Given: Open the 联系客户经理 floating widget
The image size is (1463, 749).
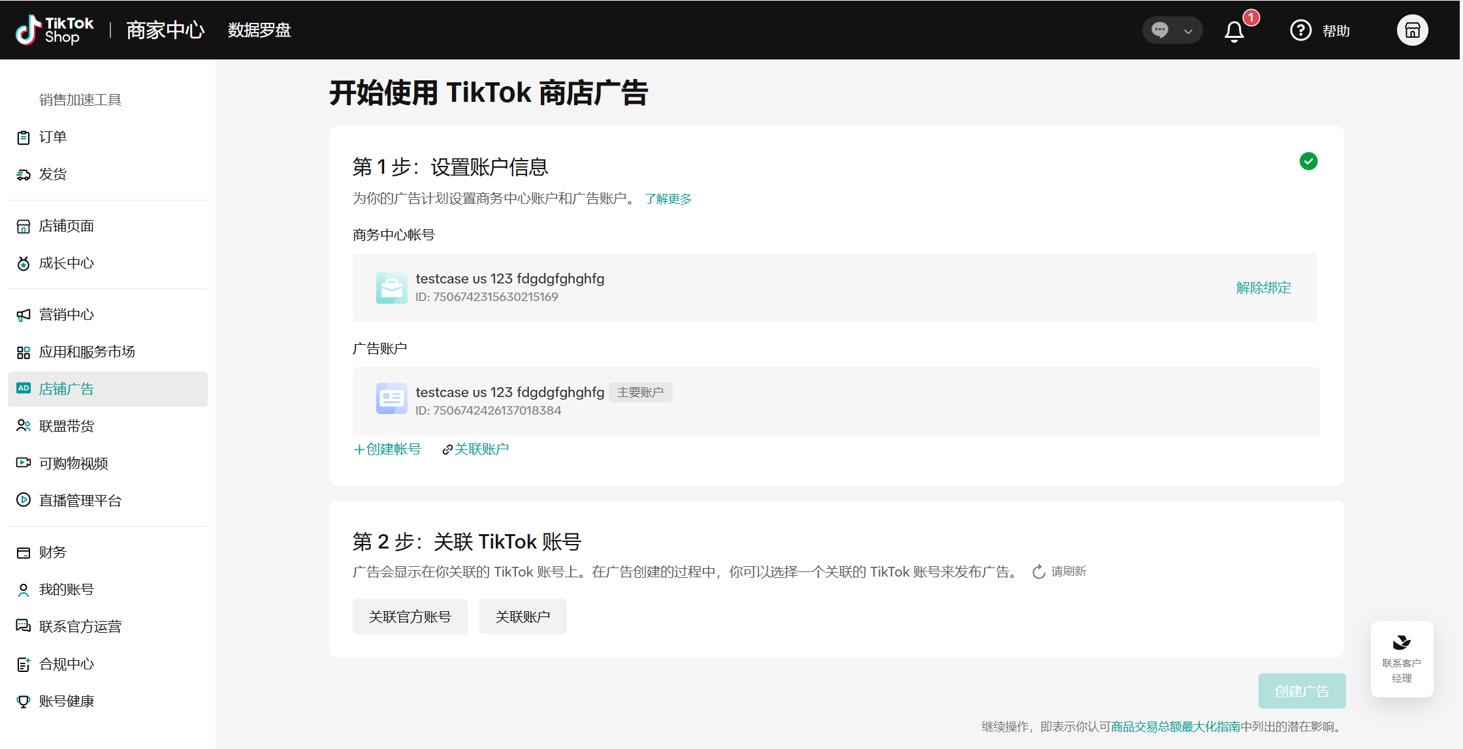Looking at the screenshot, I should coord(1402,659).
